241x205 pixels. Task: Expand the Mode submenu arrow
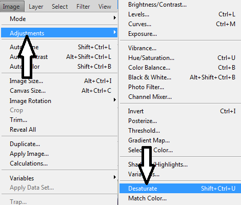[115, 18]
